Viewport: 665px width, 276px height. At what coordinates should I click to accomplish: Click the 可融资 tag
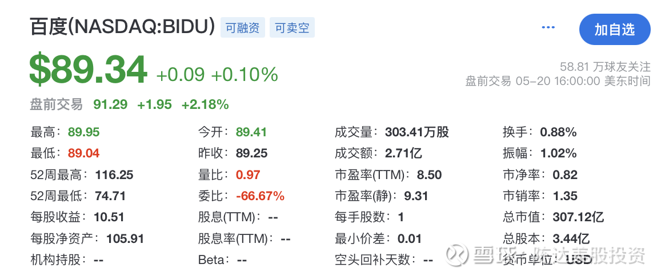243,28
